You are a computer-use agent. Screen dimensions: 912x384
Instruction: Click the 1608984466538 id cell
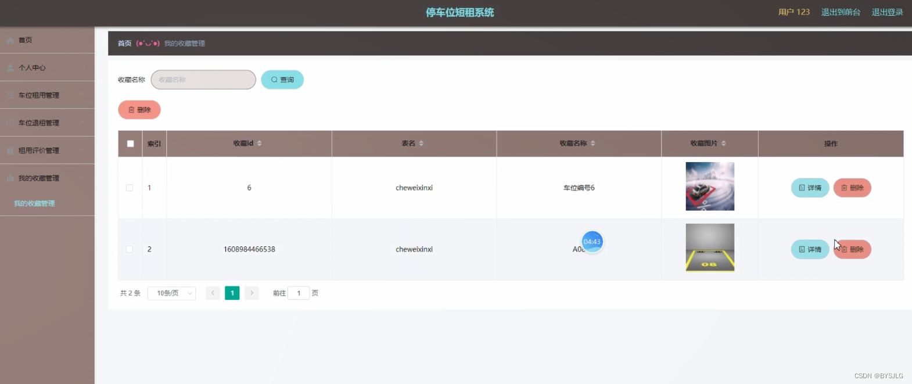tap(249, 249)
